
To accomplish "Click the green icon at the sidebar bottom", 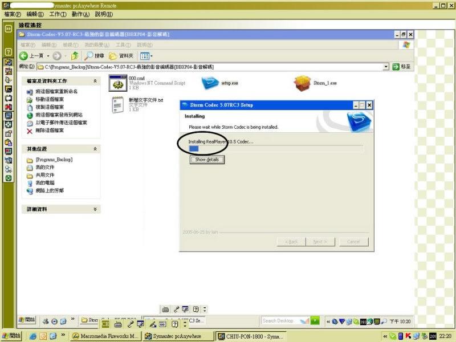I will point(9,178).
